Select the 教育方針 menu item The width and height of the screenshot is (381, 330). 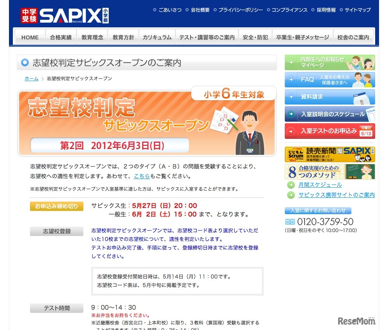pos(123,37)
